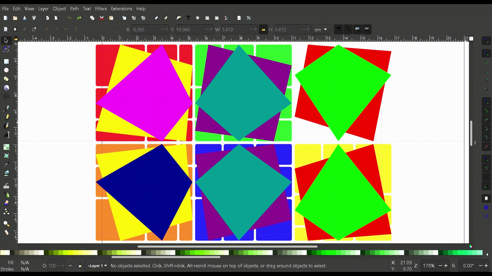Select the Star and polygon tool
Screen dimensions: 492x276
(6, 79)
